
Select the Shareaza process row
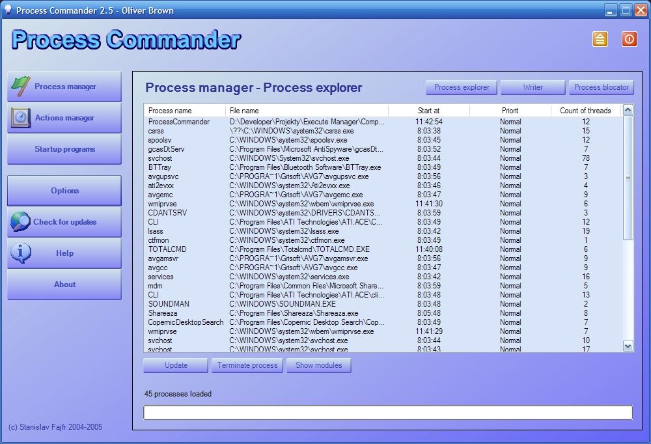(383, 313)
